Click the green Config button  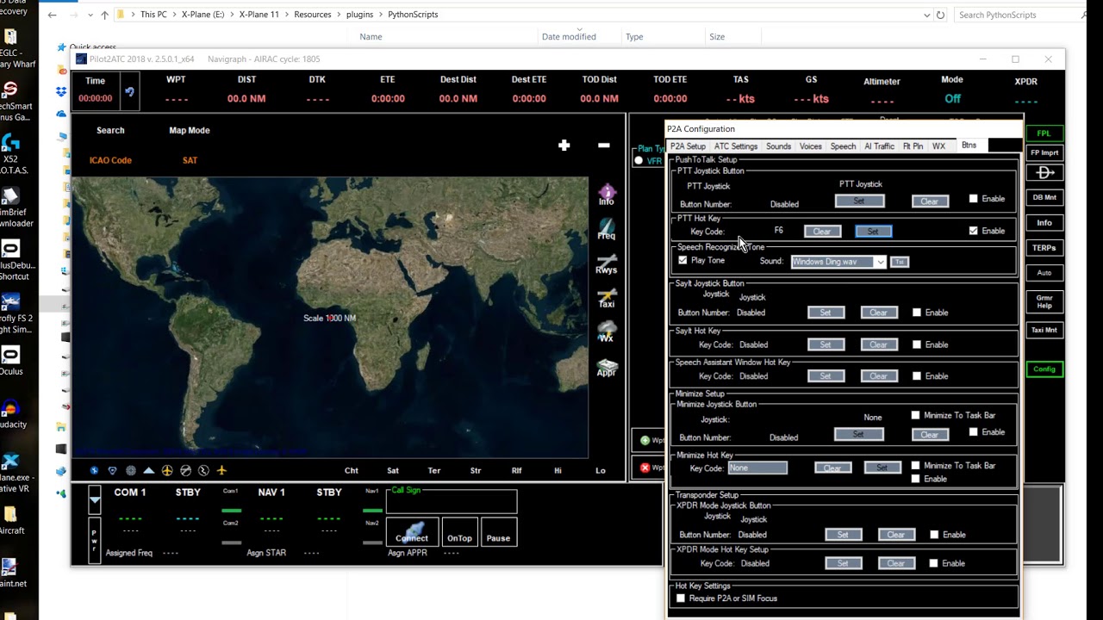click(x=1044, y=369)
